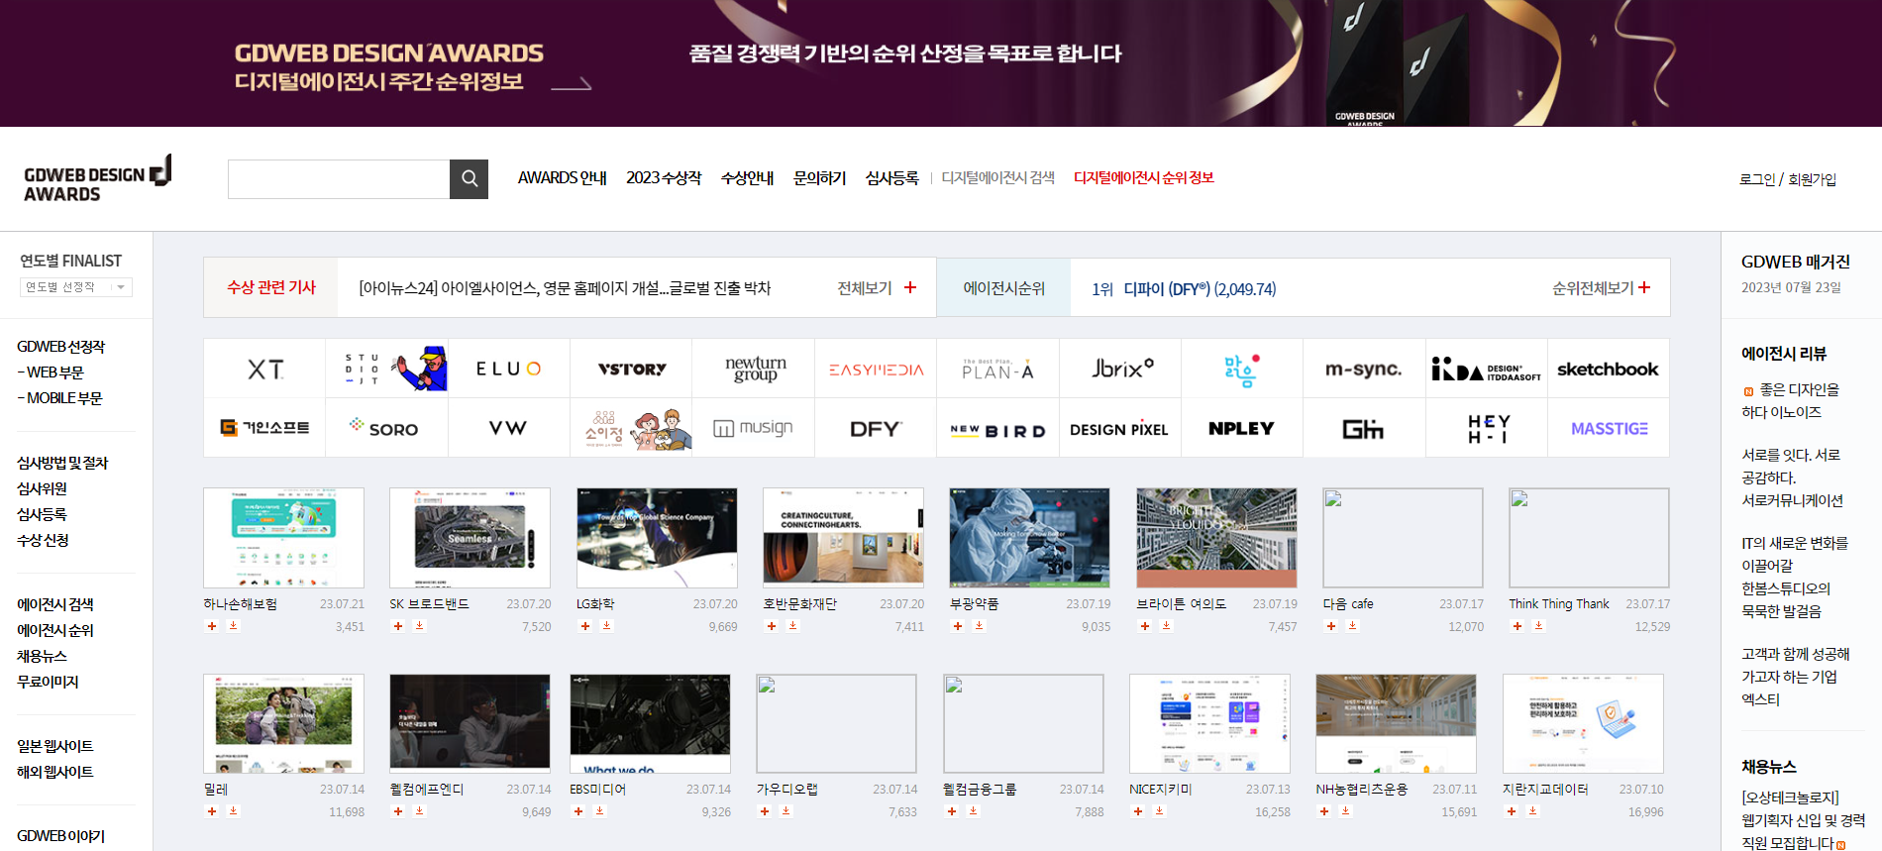Click the search magnifier button

point(469,179)
